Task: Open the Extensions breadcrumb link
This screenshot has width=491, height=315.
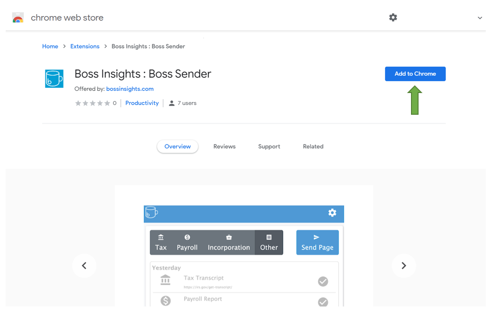Action: click(x=85, y=46)
